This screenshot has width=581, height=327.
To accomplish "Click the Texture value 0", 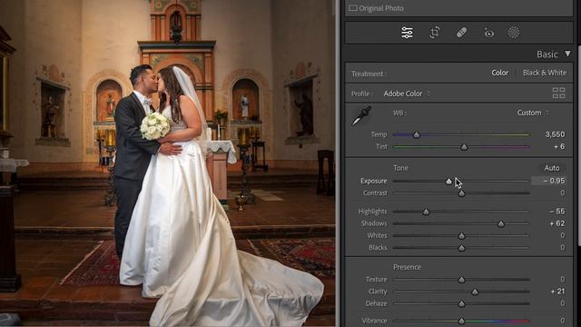I will [563, 279].
